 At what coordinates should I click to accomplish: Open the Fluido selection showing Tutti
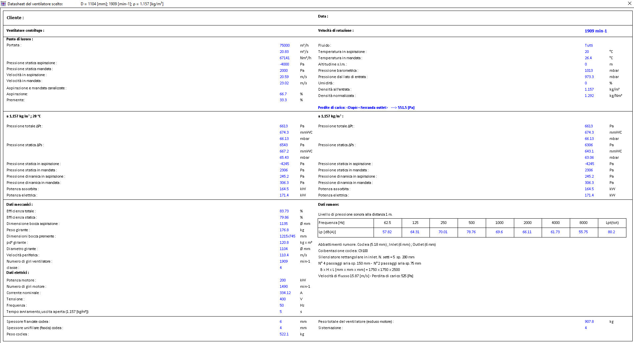[x=589, y=45]
